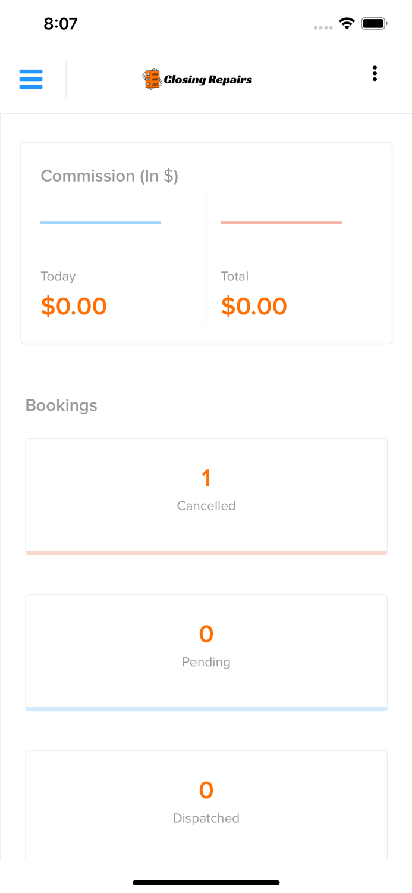Click the cellular signal dots
Image resolution: width=412 pixels, height=893 pixels.
(323, 27)
